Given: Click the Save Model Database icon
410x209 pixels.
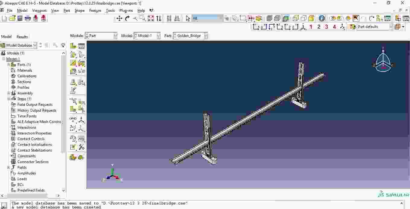Looking at the screenshot, I should (x=20, y=18).
